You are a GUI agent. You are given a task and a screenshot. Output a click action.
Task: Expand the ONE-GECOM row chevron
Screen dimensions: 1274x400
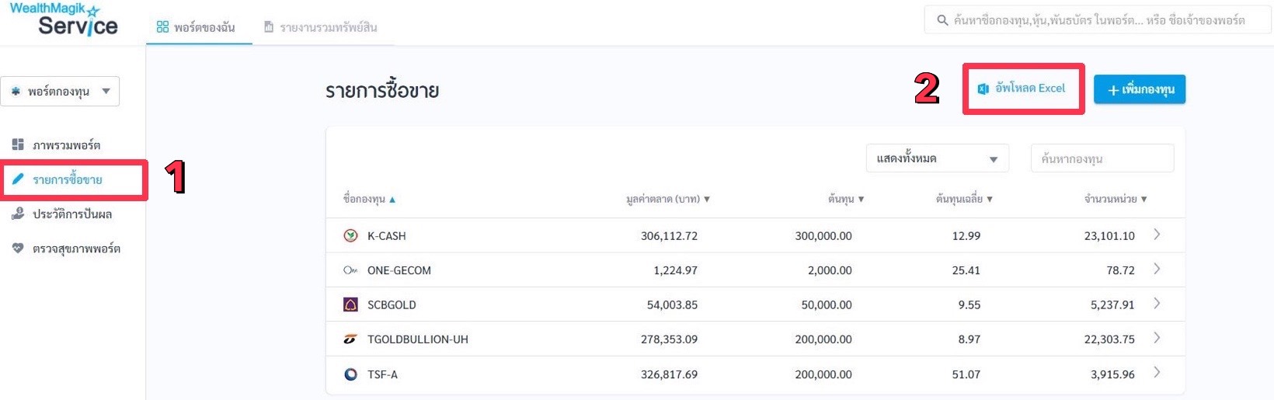pos(1157,269)
